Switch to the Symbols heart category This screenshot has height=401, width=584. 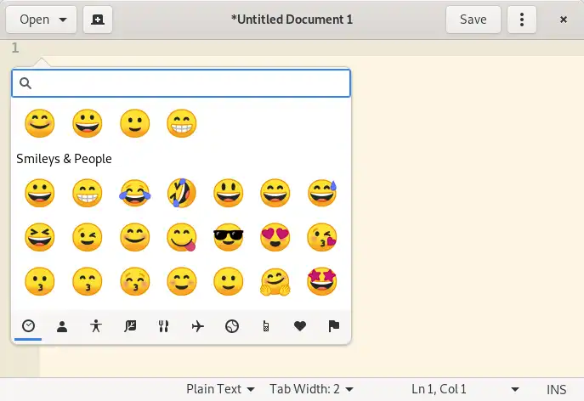coord(300,326)
